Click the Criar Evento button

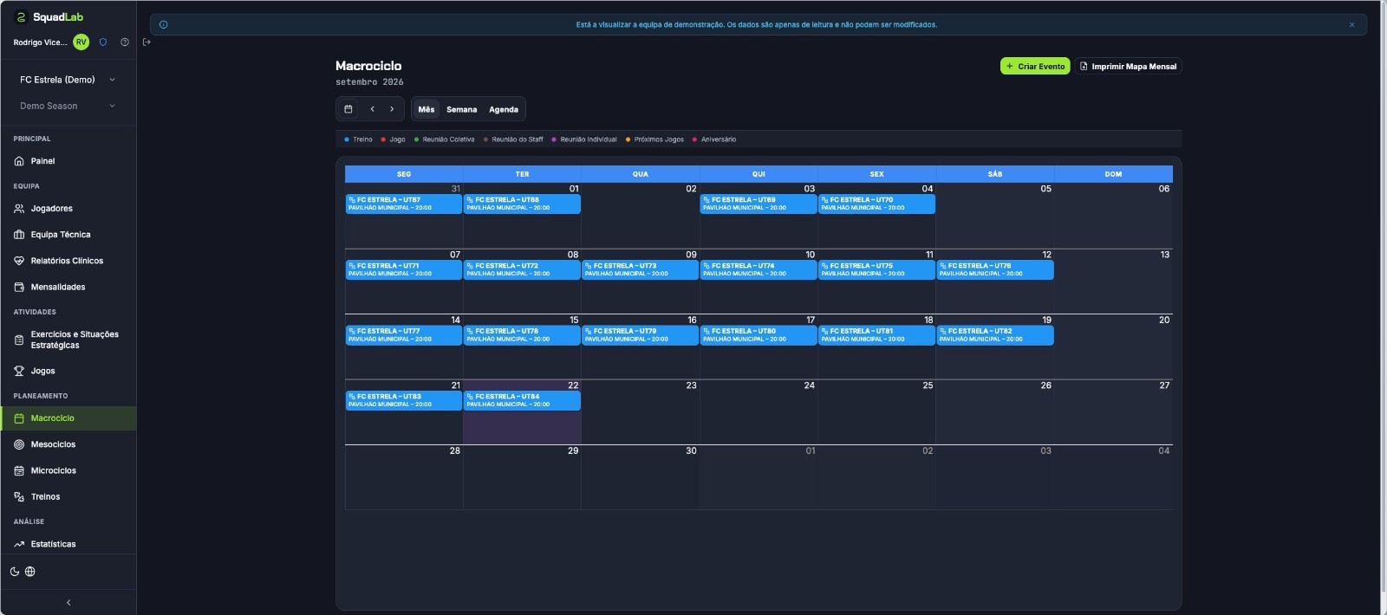click(1035, 66)
